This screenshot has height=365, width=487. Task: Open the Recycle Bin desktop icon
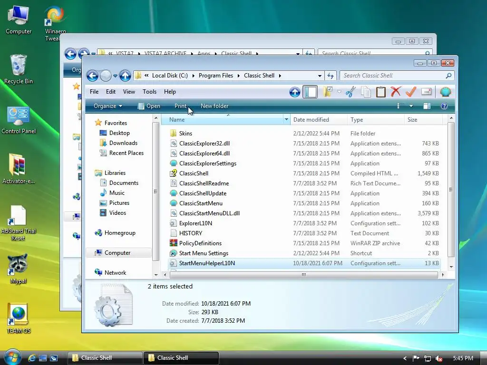[19, 69]
